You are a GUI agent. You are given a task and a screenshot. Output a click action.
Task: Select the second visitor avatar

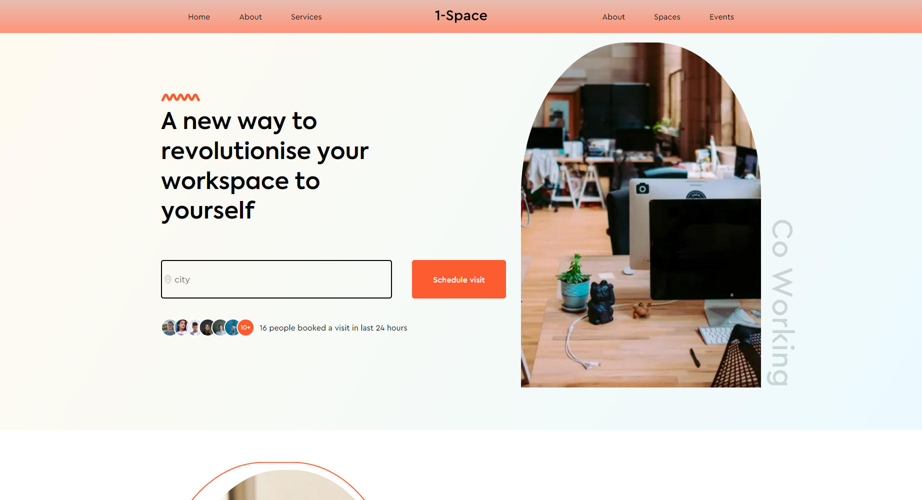[182, 327]
